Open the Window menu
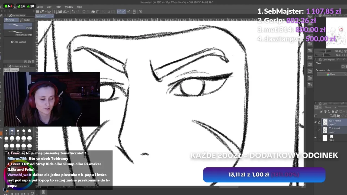 (x=69, y=7)
